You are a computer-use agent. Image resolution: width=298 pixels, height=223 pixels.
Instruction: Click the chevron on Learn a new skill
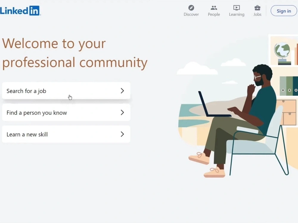click(122, 134)
